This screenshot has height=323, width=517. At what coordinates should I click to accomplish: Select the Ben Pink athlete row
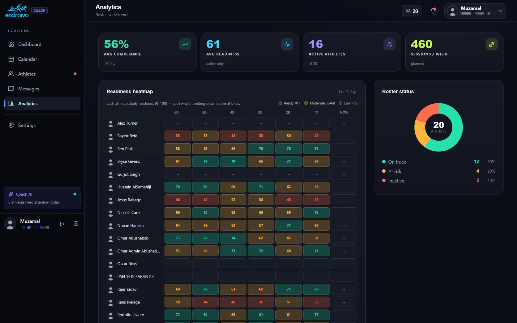232,149
